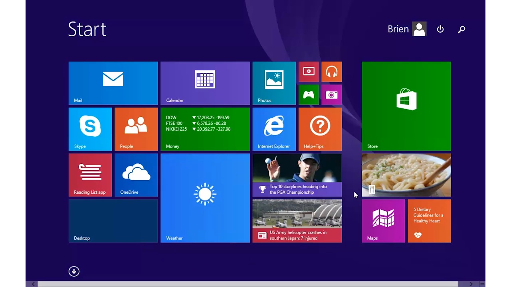511x287 pixels.
Task: Launch the Video app small tile
Action: click(x=309, y=72)
